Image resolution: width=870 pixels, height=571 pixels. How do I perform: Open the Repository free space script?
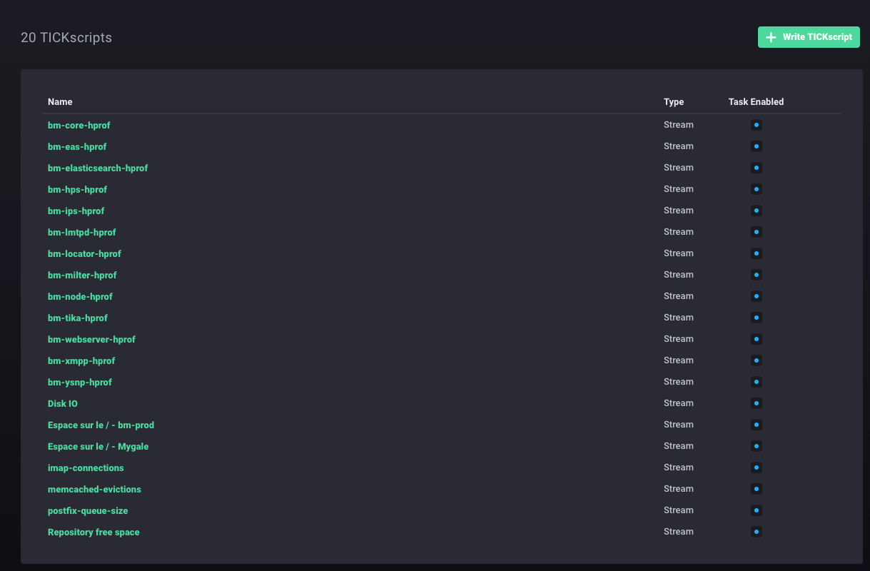coord(93,532)
